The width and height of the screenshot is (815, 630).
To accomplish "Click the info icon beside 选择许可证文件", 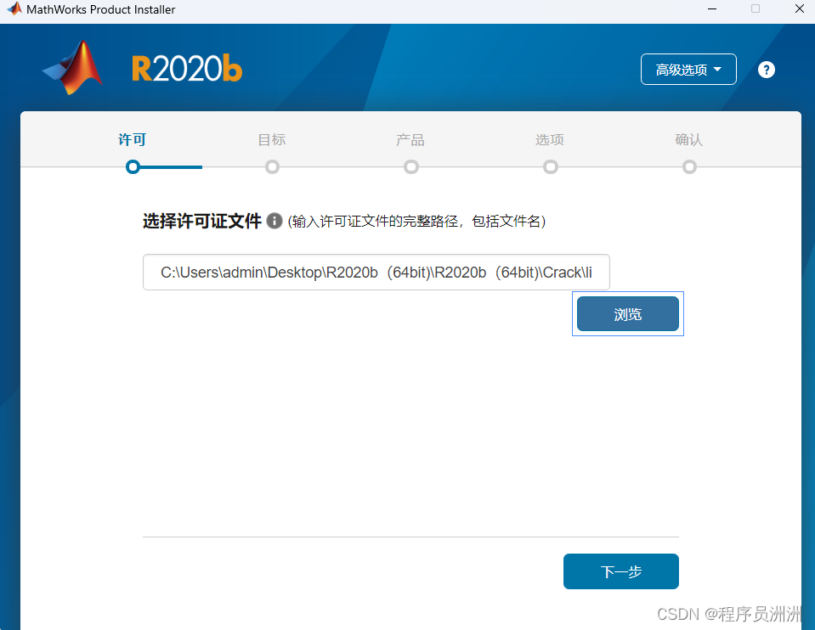I will 274,221.
